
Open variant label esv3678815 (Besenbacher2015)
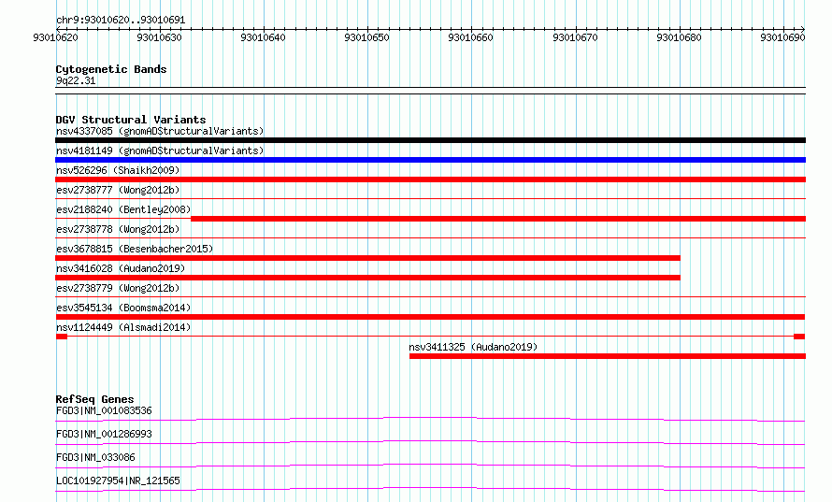tap(135, 249)
